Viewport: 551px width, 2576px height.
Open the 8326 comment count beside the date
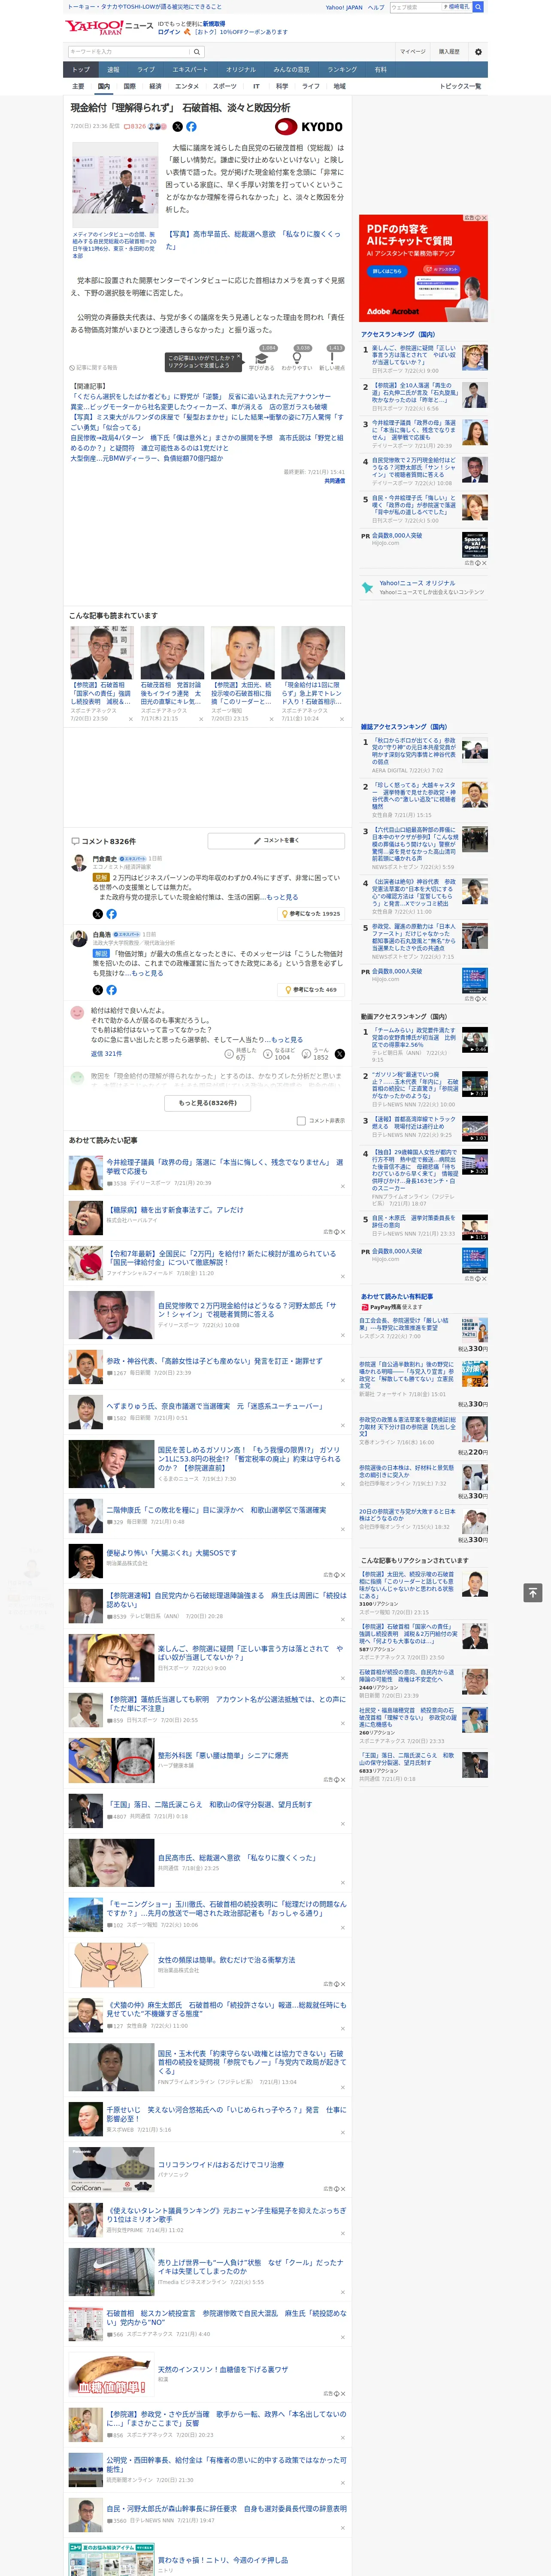click(135, 127)
